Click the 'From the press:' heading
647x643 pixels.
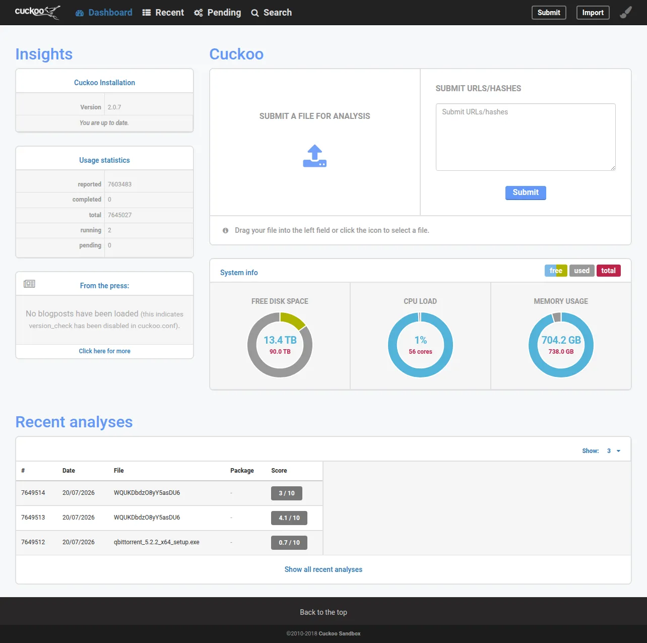pyautogui.click(x=104, y=286)
